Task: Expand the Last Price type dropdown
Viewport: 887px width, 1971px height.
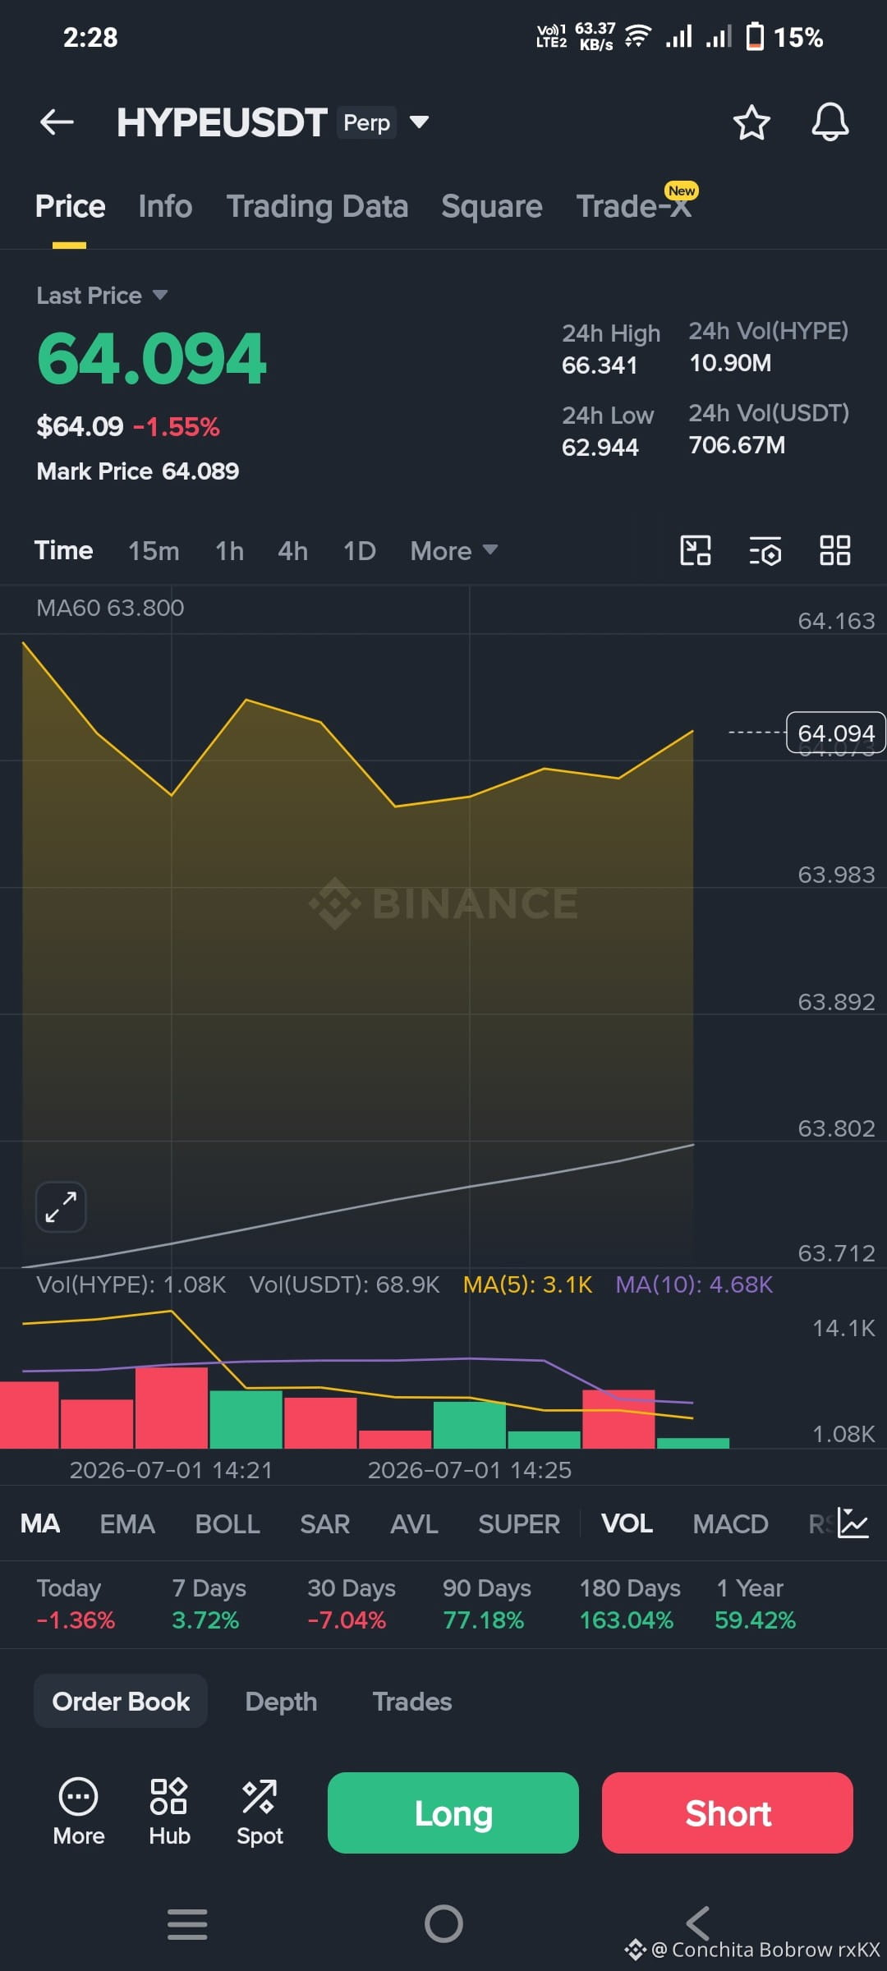Action: coord(160,295)
